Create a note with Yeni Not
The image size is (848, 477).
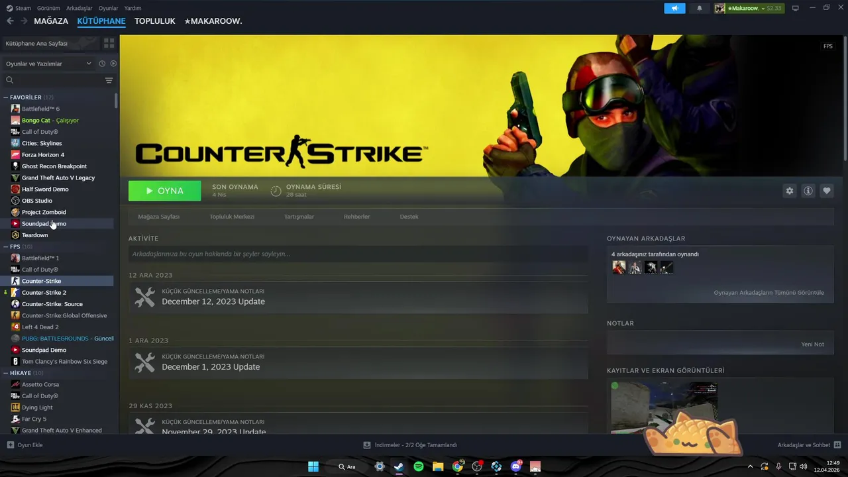tap(812, 344)
